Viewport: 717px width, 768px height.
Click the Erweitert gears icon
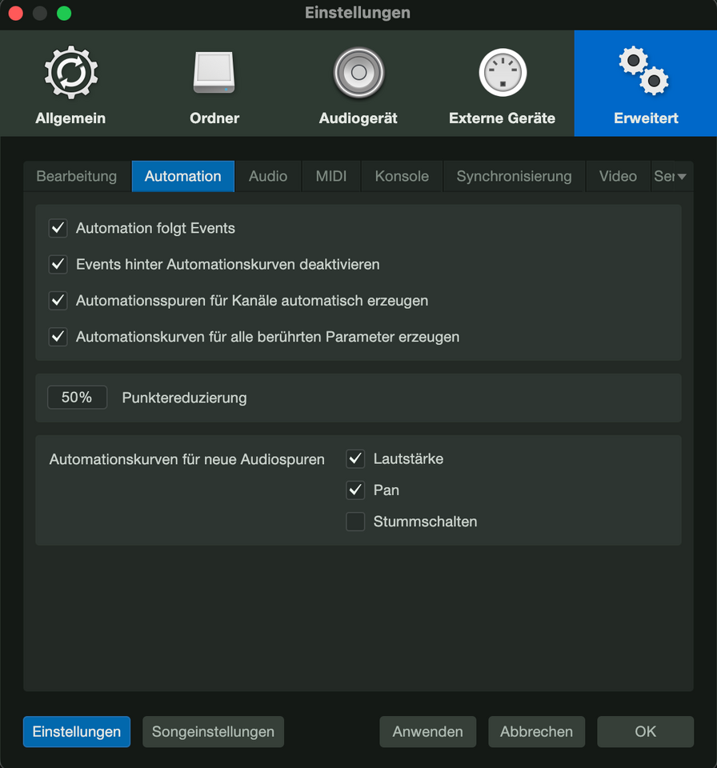click(x=645, y=71)
